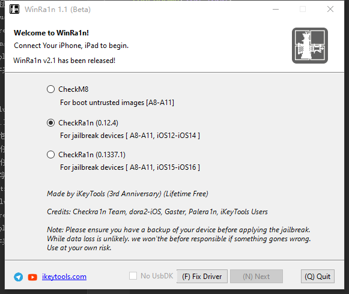
Task: Open the Telegram channel icon
Action: click(x=18, y=277)
